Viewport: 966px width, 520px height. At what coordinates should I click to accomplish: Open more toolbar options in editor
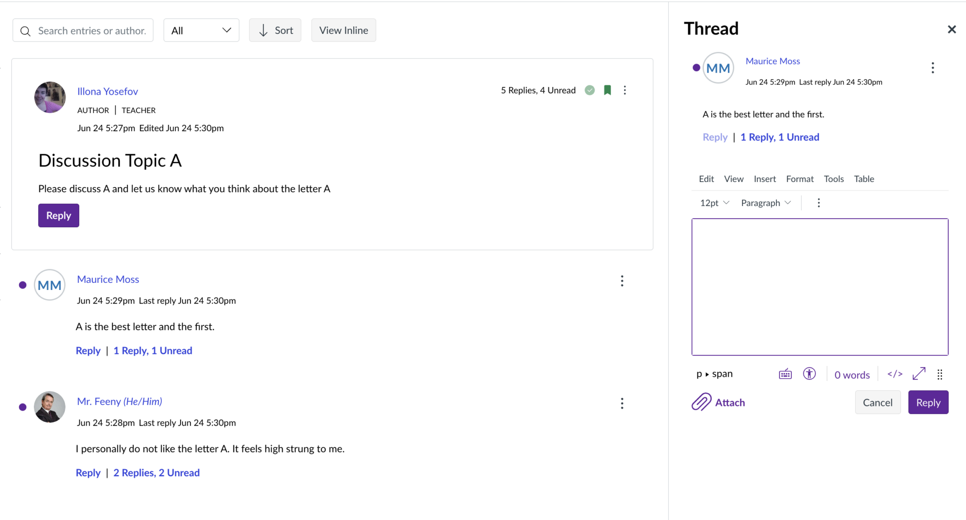(818, 203)
